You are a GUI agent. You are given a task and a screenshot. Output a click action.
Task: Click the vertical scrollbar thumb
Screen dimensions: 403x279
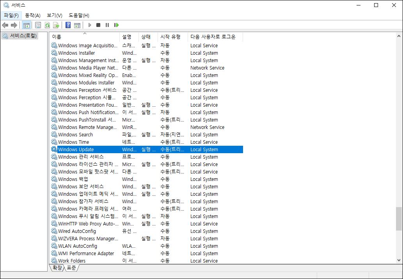pyautogui.click(x=399, y=218)
